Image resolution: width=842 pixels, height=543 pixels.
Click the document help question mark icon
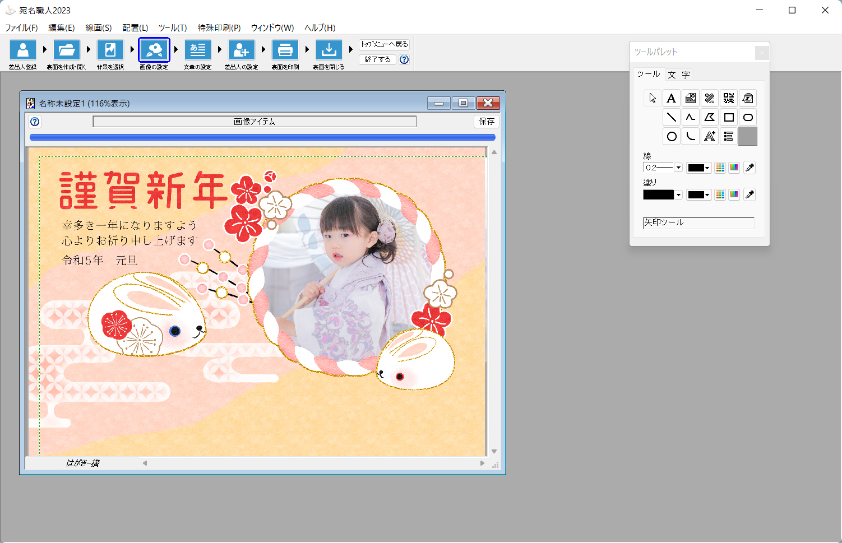click(x=35, y=122)
